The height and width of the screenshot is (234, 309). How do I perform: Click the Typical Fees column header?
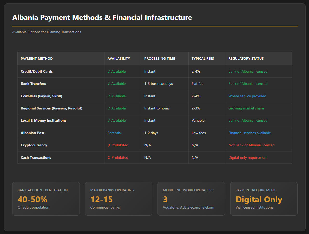[203, 59]
